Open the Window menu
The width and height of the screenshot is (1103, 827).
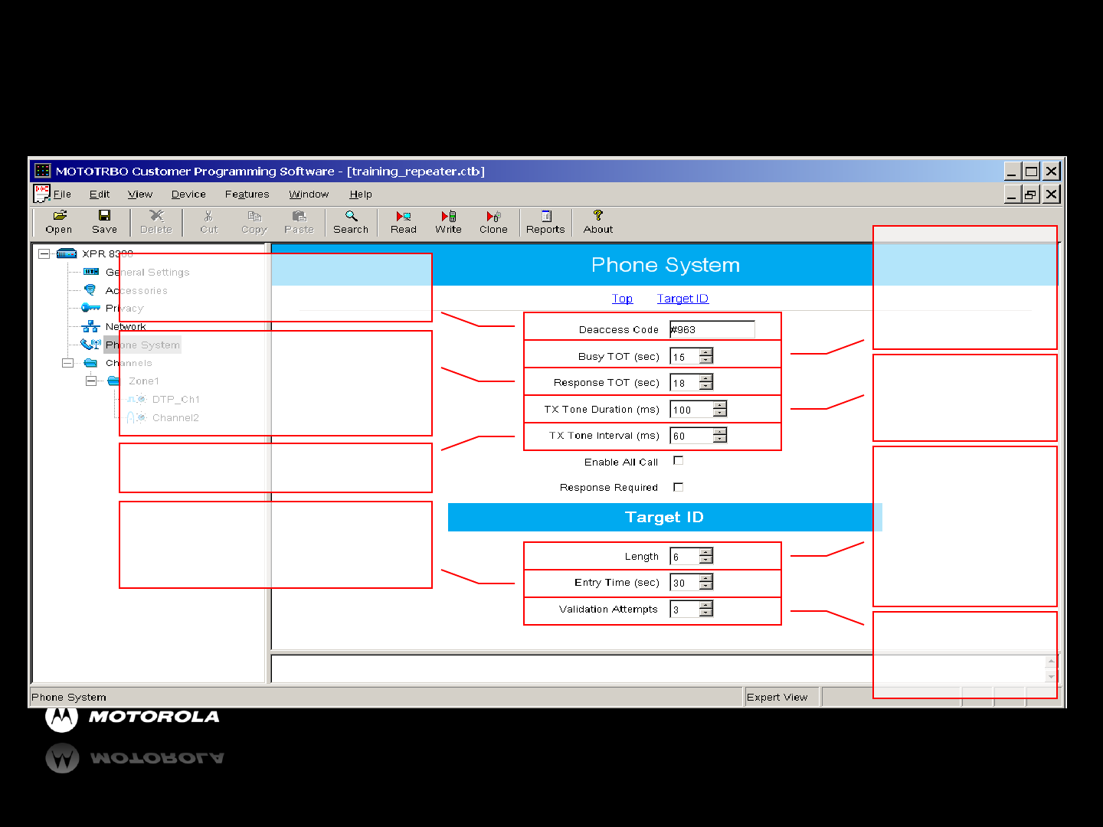(309, 194)
